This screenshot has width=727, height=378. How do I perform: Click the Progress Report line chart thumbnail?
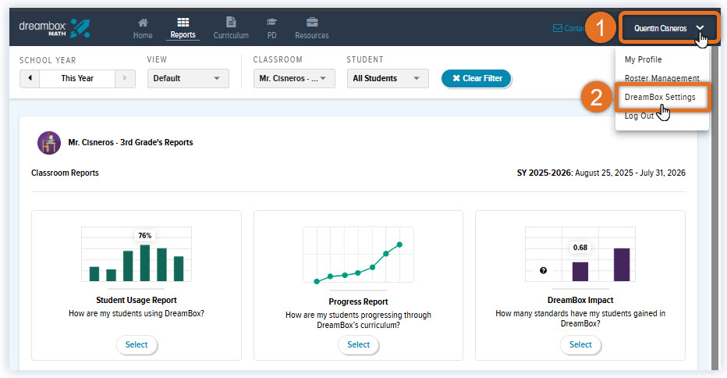point(358,255)
